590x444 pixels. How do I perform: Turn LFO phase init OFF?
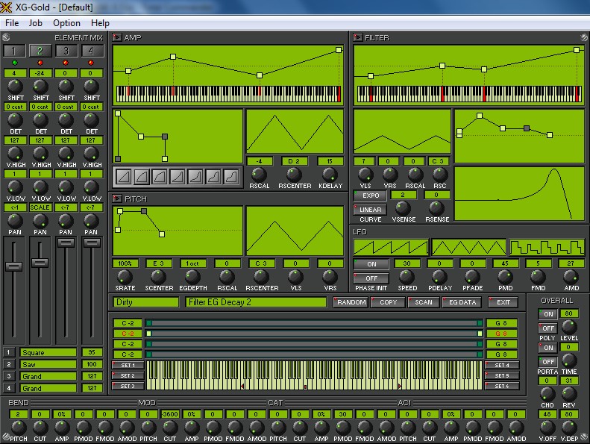click(x=371, y=278)
